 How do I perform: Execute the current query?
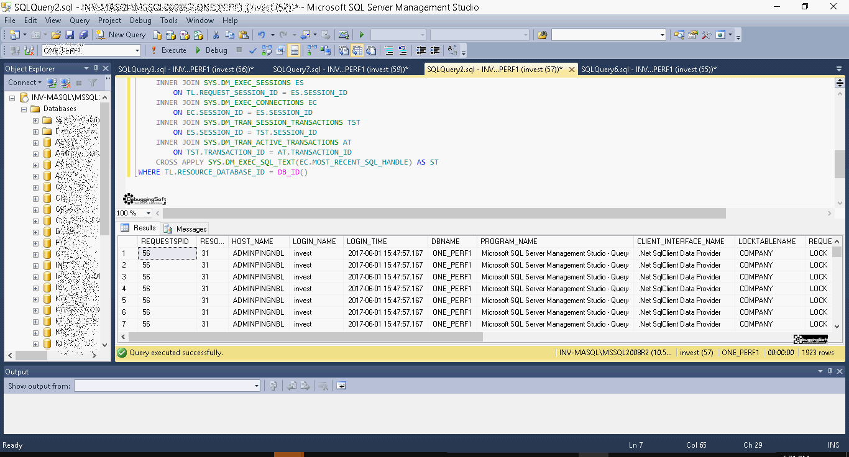pyautogui.click(x=168, y=50)
